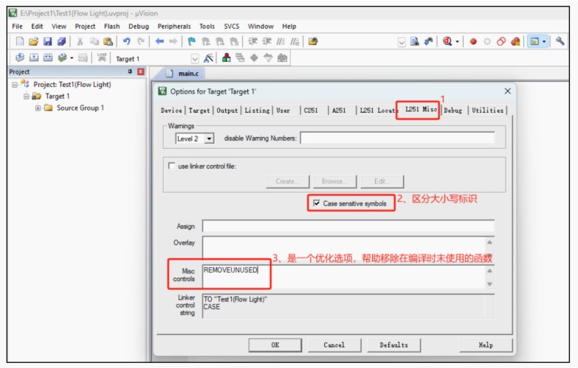Switch to the Debug tab
The image size is (578, 368).
453,111
